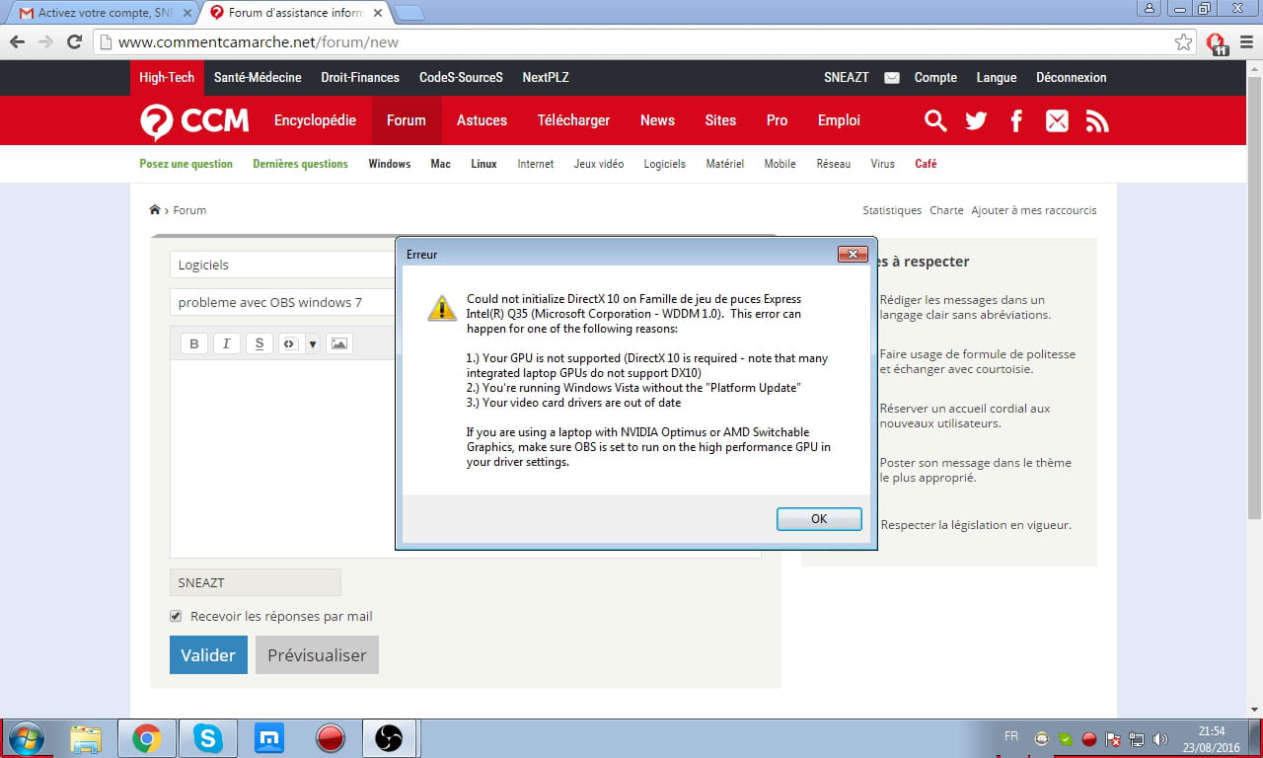This screenshot has height=758, width=1263.
Task: Insert a code block with the code icon
Action: (x=290, y=343)
